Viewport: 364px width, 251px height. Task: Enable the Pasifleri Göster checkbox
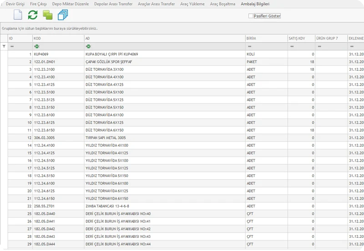click(x=251, y=16)
